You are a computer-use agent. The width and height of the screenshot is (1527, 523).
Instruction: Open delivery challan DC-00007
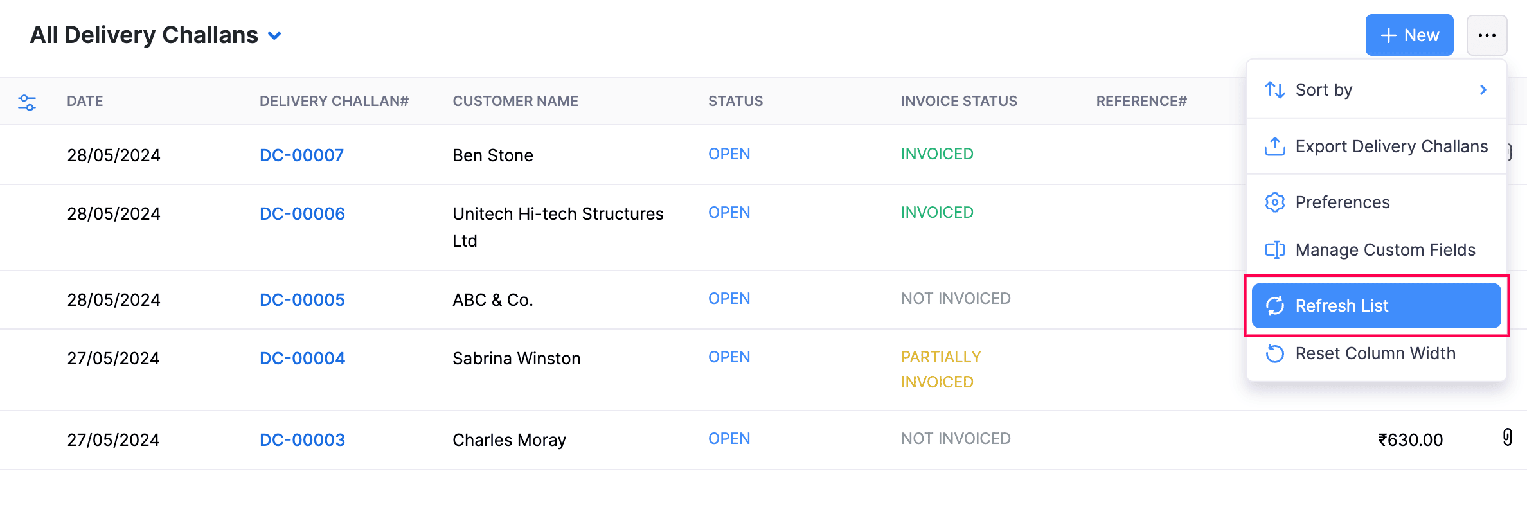click(301, 155)
